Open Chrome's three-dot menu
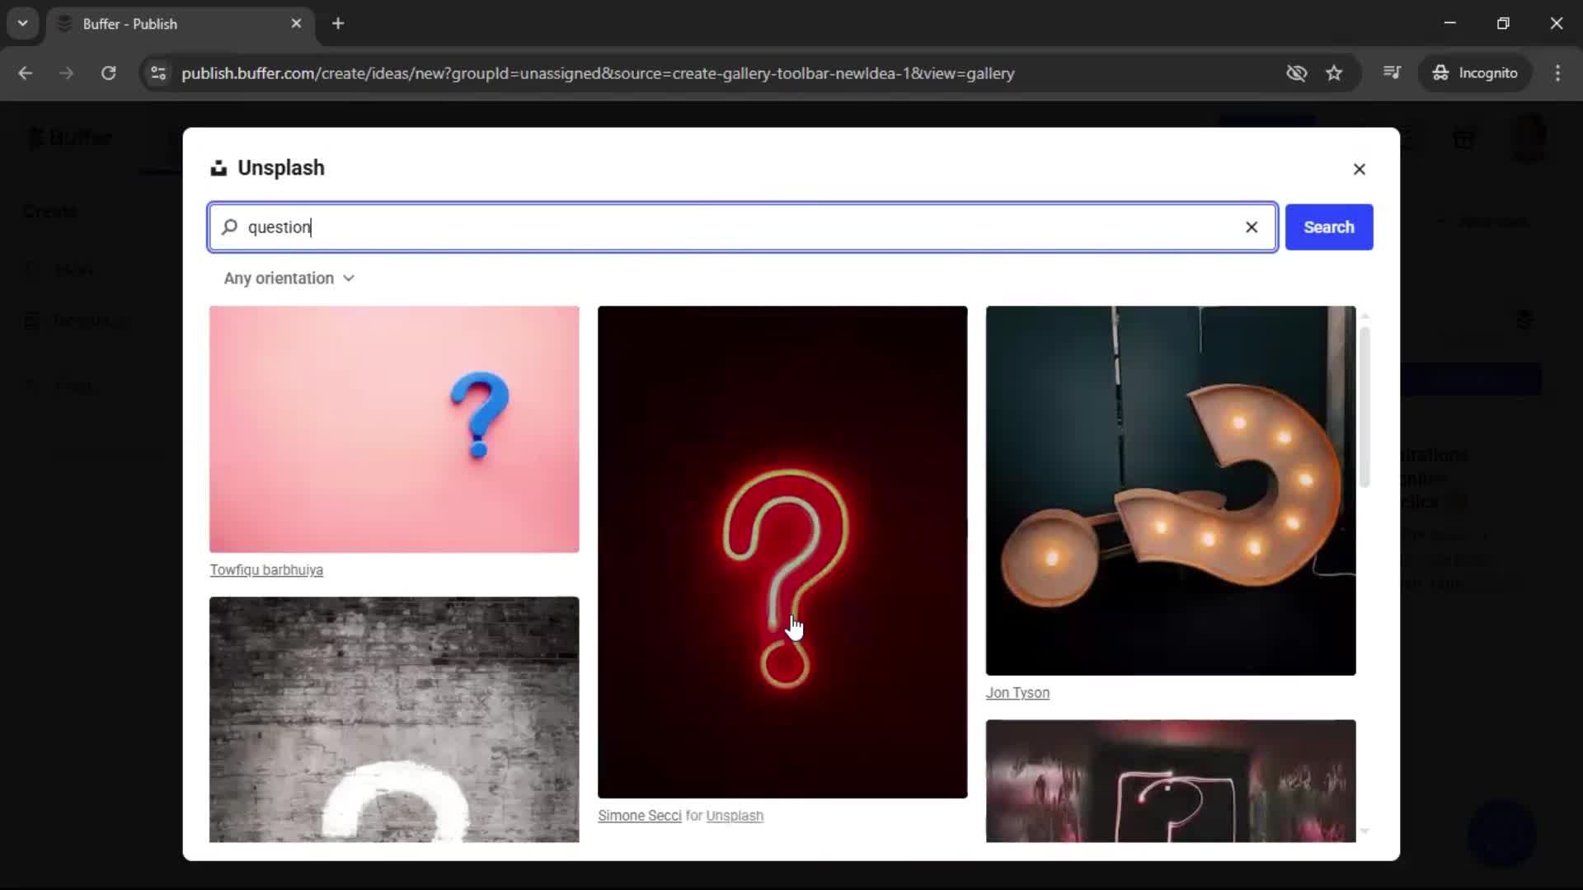This screenshot has height=890, width=1583. click(x=1558, y=73)
